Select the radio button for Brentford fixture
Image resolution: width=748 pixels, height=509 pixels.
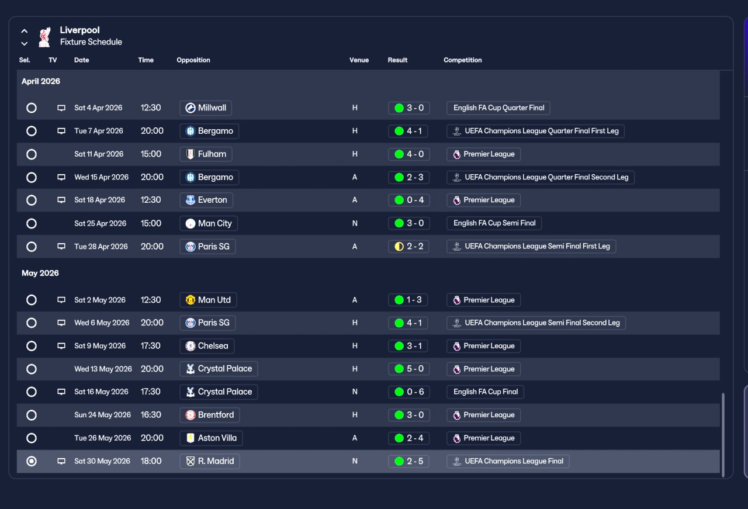pos(32,415)
